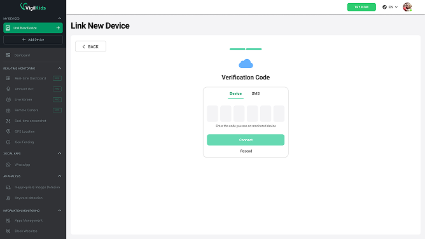425x239 pixels.
Task: Click the Link New Device phone icon
Action: pos(8,28)
